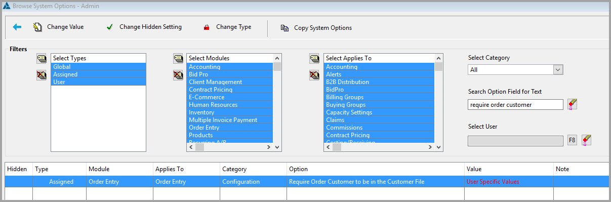Click Configuration category cell in results
Viewport: 611px width, 202px height.
(x=253, y=182)
